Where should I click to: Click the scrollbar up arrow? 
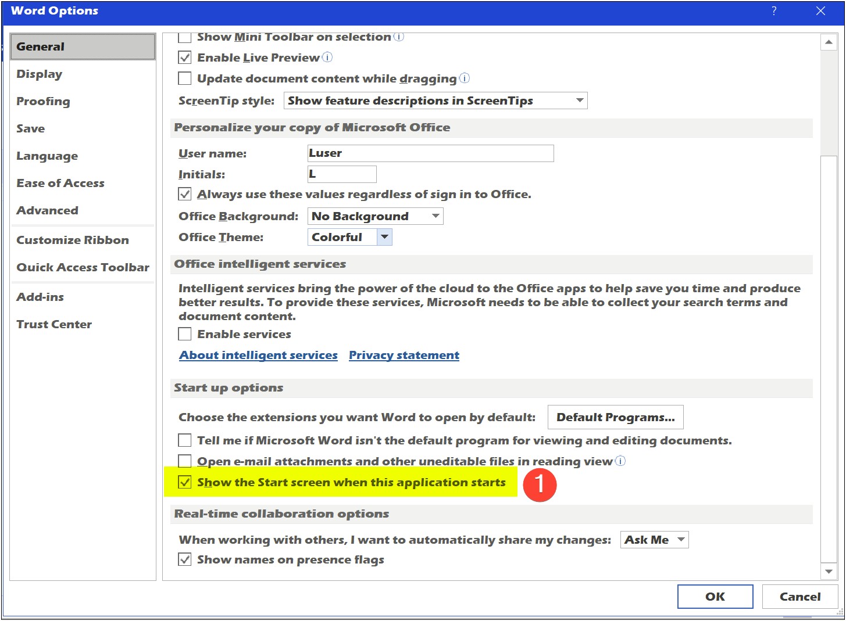[829, 42]
